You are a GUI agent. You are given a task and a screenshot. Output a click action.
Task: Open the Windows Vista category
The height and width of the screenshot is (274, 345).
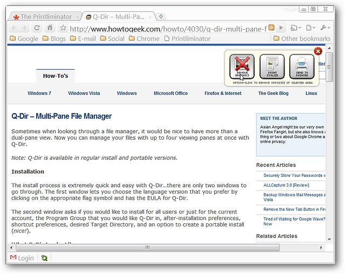coord(84,93)
